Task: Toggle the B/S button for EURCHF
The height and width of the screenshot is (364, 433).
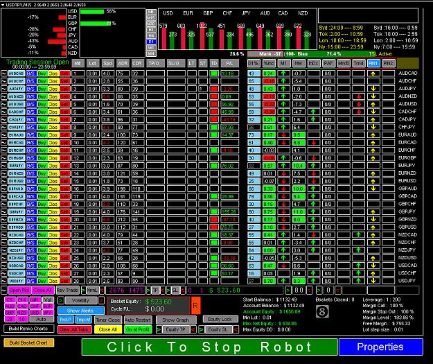Action: 30,150
